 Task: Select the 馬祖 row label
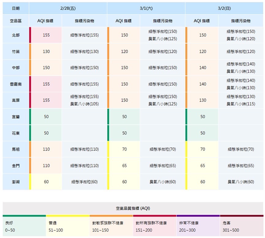coord(16,149)
